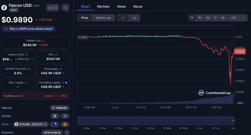
Task: Click 'Why is USDf's price down today?'
Action: click(x=29, y=29)
